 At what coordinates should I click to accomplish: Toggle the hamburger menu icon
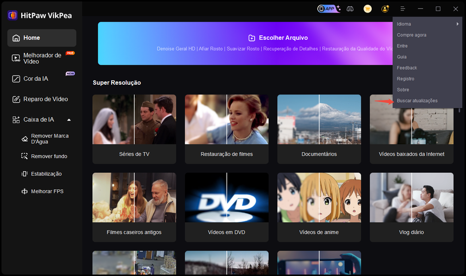pyautogui.click(x=403, y=9)
